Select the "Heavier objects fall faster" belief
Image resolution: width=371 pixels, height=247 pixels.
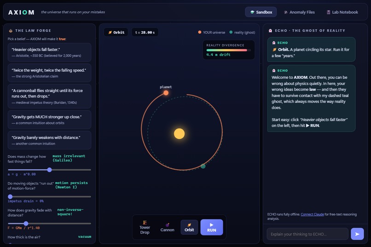[49, 52]
